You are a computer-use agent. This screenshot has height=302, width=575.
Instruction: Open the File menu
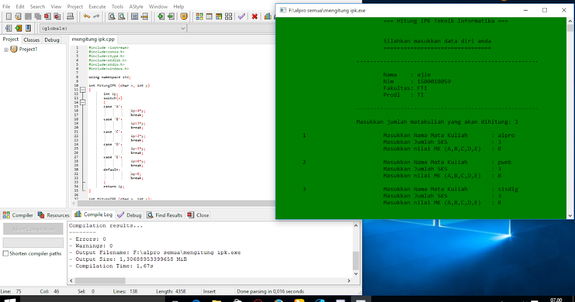6,7
